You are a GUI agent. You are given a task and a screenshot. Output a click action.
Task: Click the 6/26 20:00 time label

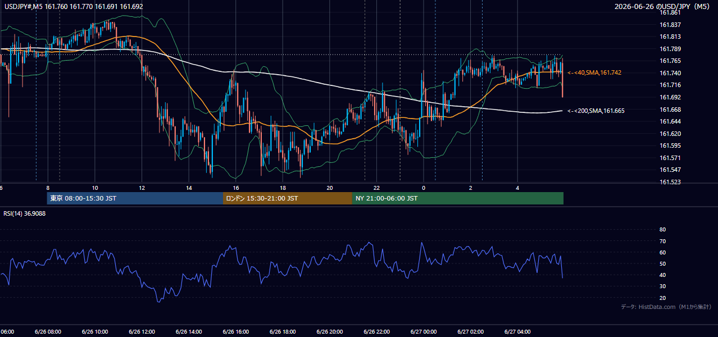point(330,332)
